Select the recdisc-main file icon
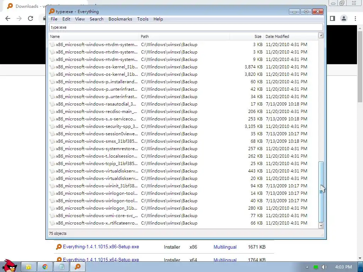Viewport: 363px width, 272px height. click(x=52, y=112)
